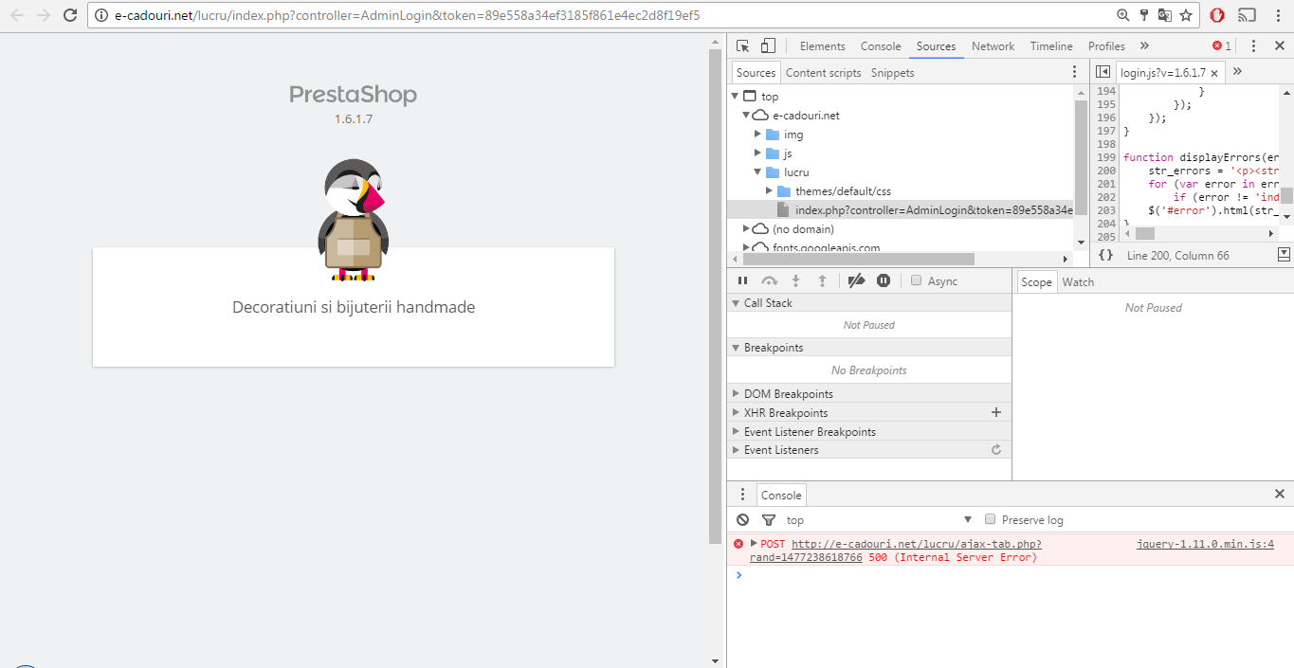The height and width of the screenshot is (668, 1294).
Task: Deactivate breakpoints icon
Action: coord(856,280)
